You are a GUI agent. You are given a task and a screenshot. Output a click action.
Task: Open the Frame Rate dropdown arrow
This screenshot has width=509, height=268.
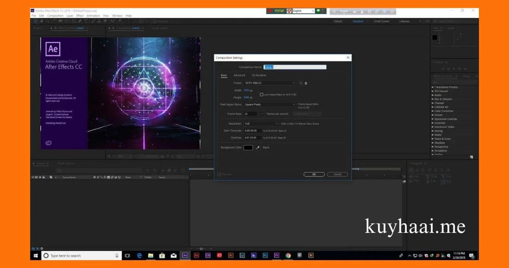[261, 114]
